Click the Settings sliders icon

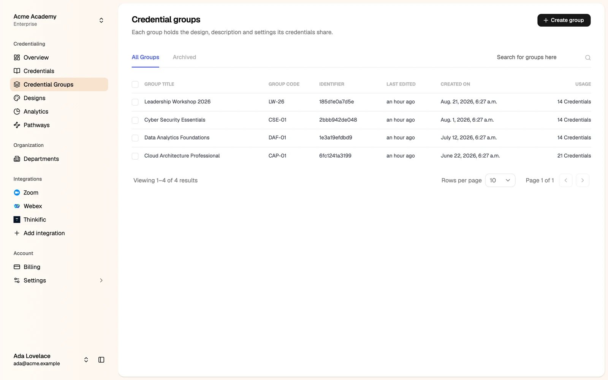[17, 280]
